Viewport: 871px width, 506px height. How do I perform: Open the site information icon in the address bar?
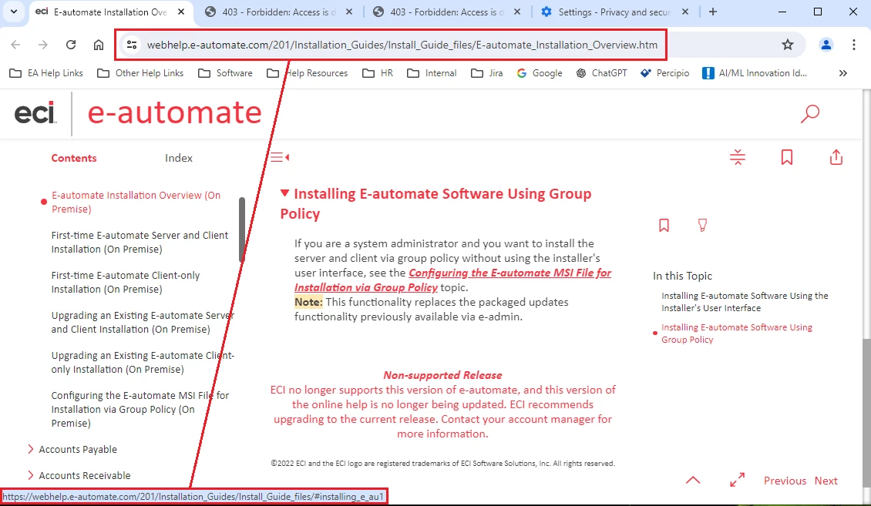pyautogui.click(x=132, y=45)
